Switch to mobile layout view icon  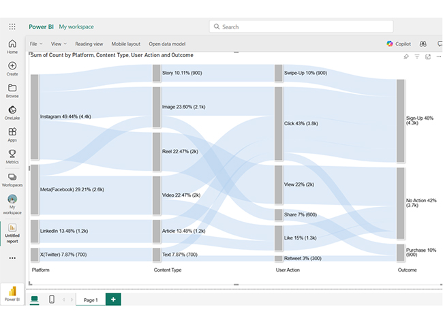[x=51, y=300]
